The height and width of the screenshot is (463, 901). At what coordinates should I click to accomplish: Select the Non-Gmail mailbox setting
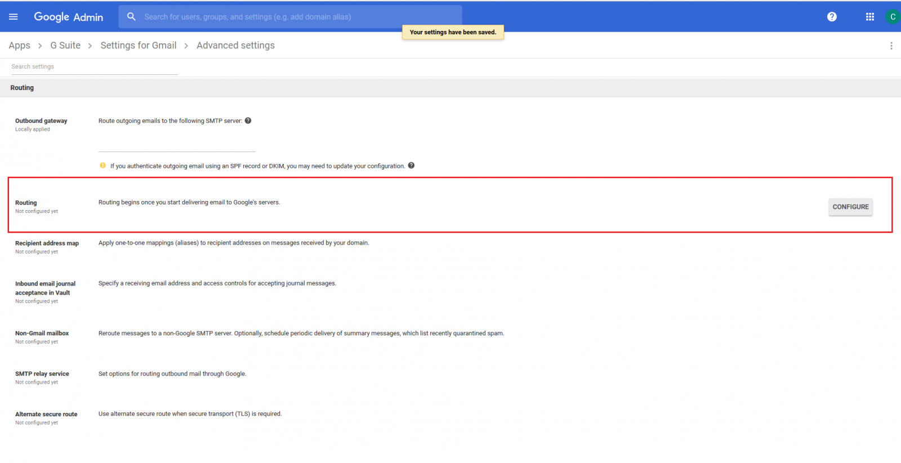pos(42,333)
